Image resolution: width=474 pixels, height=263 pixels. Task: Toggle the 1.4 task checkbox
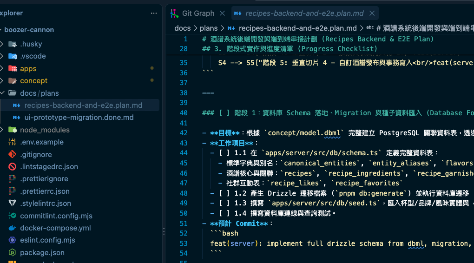[224, 213]
